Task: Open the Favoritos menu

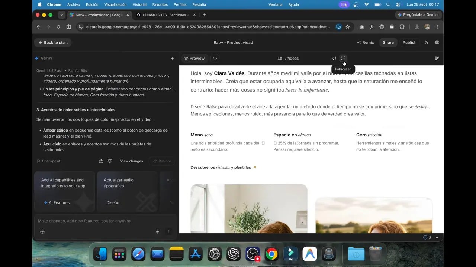Action: (x=160, y=4)
